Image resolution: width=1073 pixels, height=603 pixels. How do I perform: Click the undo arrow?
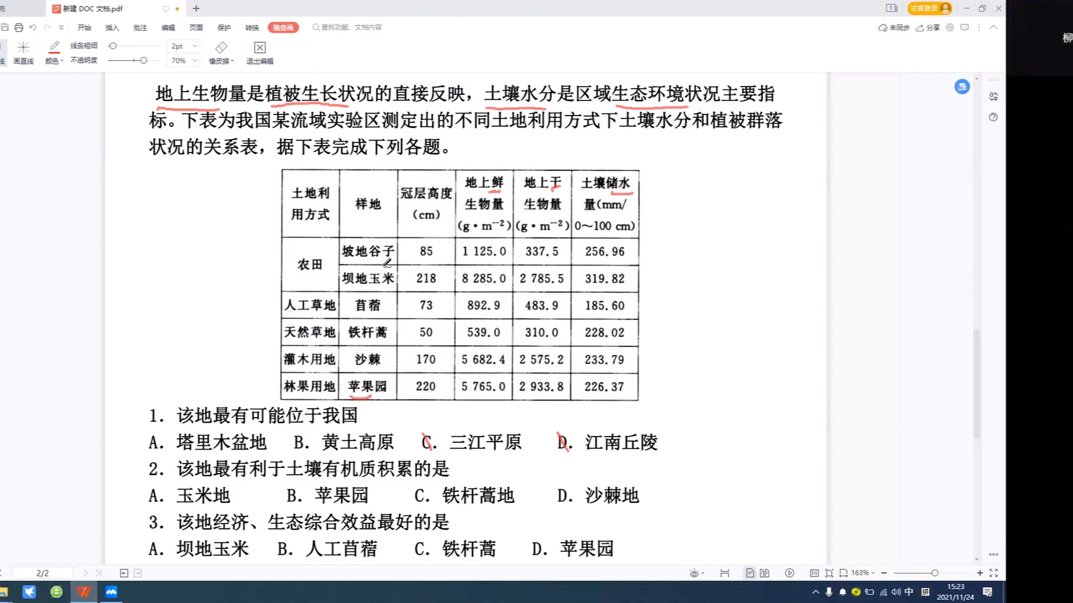(33, 28)
